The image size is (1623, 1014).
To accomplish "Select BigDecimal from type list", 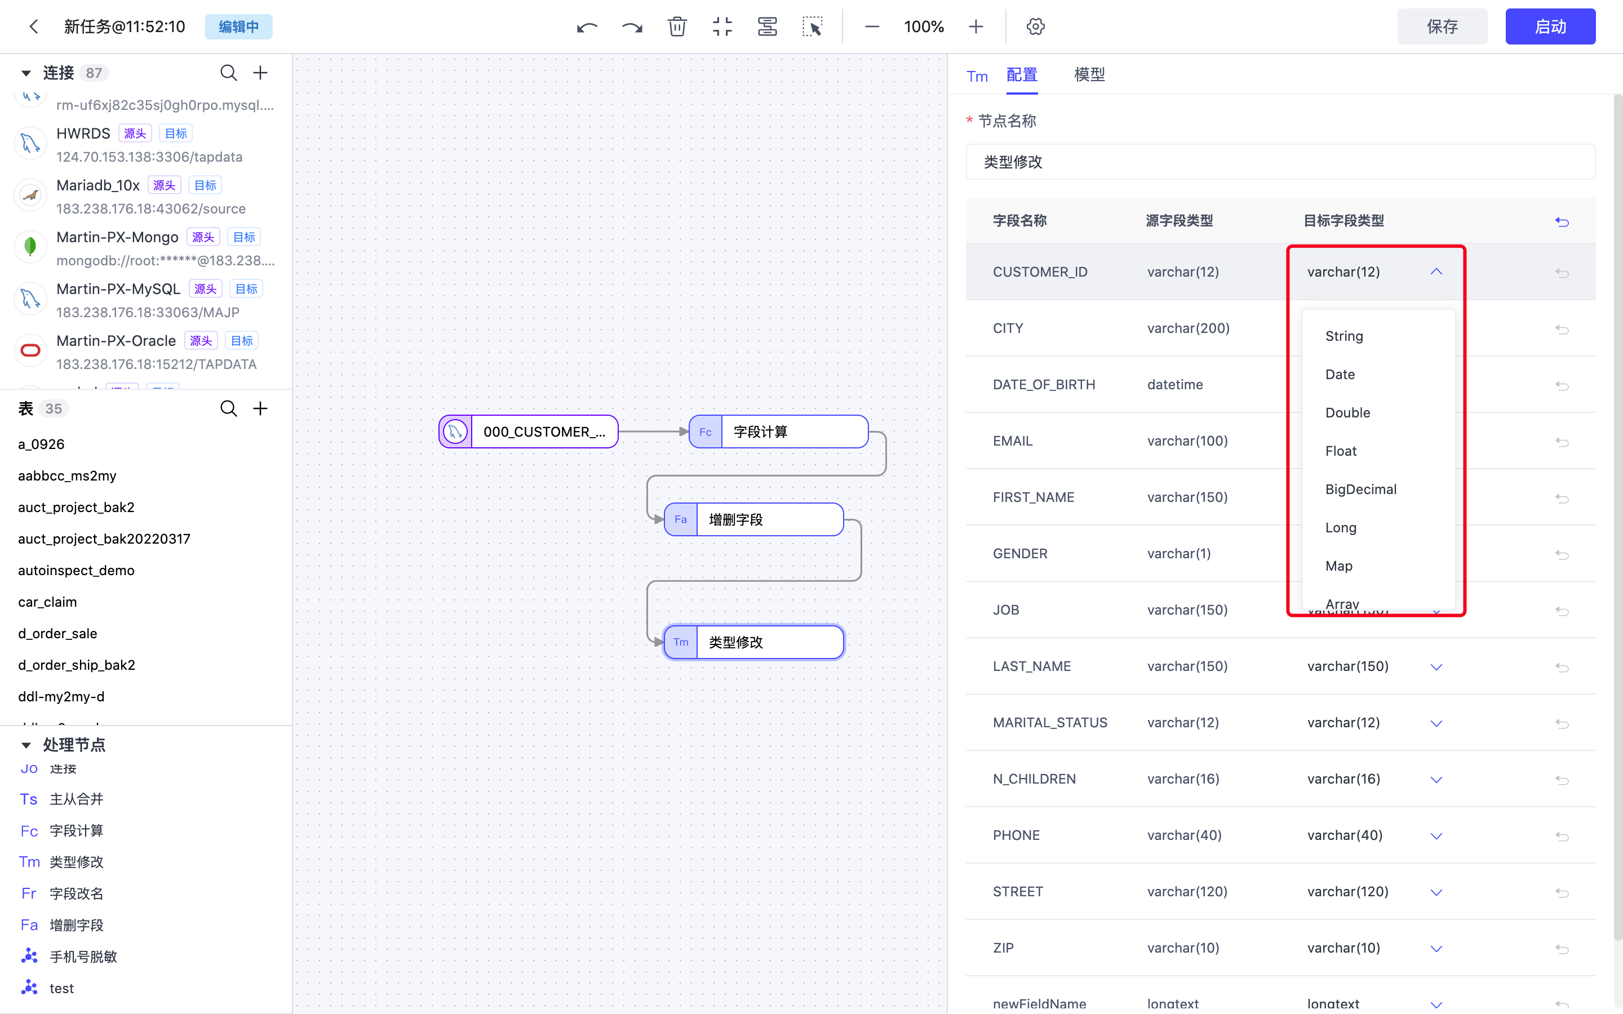I will point(1361,489).
